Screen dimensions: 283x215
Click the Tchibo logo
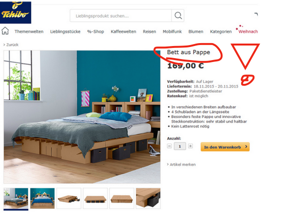(x=16, y=12)
